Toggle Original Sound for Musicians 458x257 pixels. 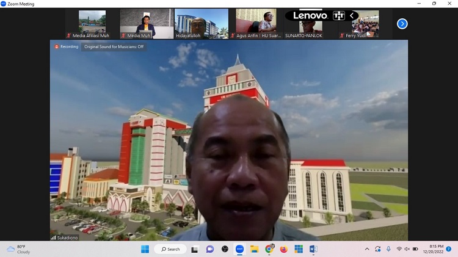point(114,46)
